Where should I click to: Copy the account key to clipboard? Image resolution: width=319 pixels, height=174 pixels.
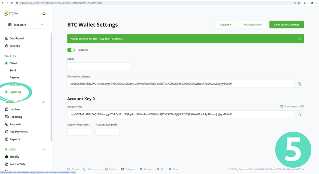[299, 114]
